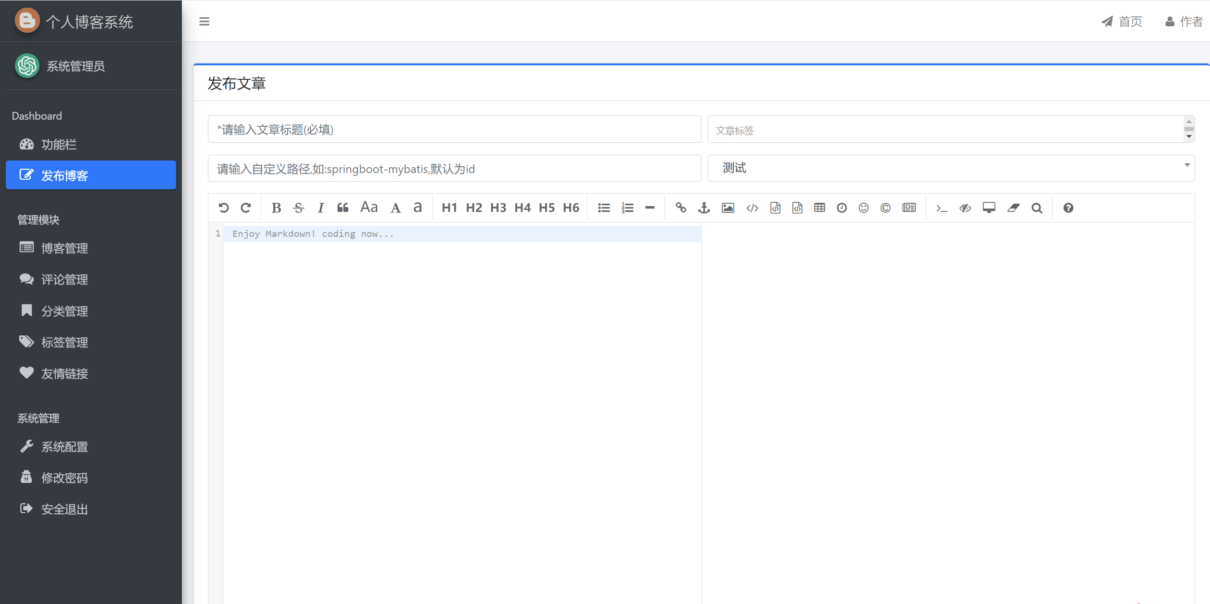Open 博客管理 in the sidebar

click(x=91, y=248)
